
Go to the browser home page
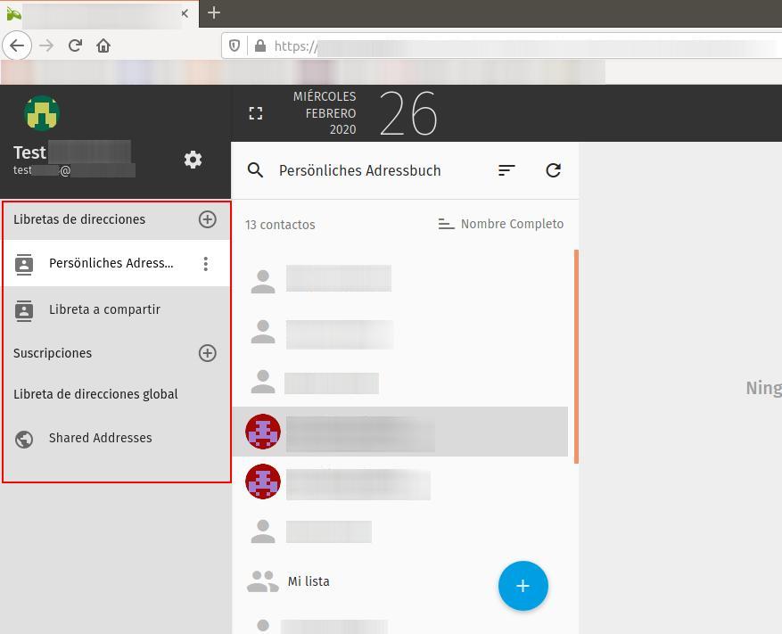point(103,45)
